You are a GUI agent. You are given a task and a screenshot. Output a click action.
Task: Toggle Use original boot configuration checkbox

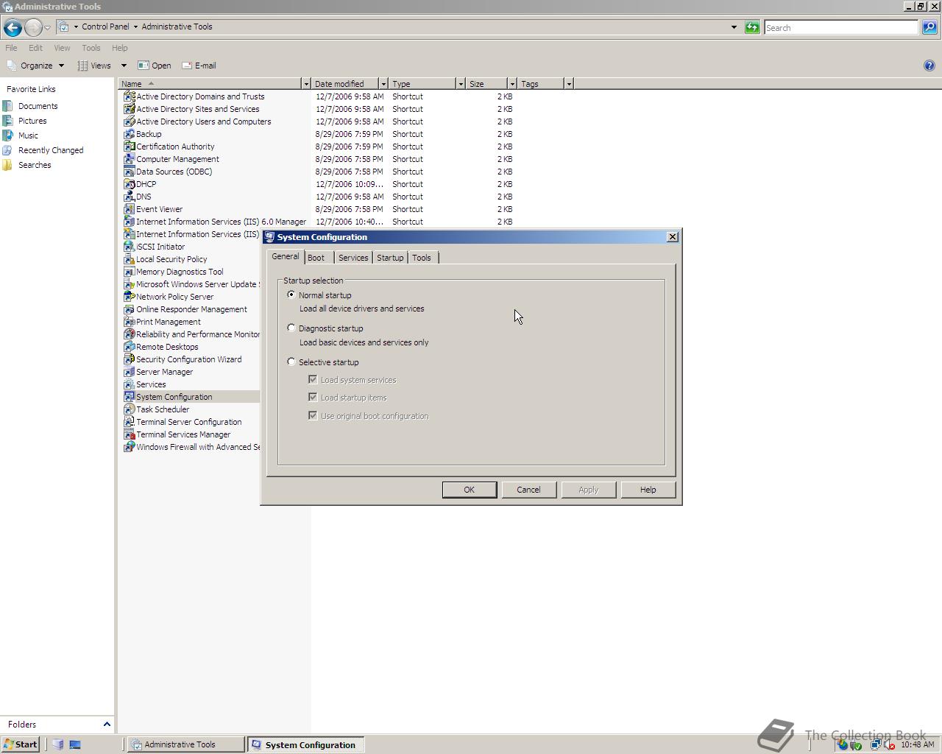tap(313, 415)
